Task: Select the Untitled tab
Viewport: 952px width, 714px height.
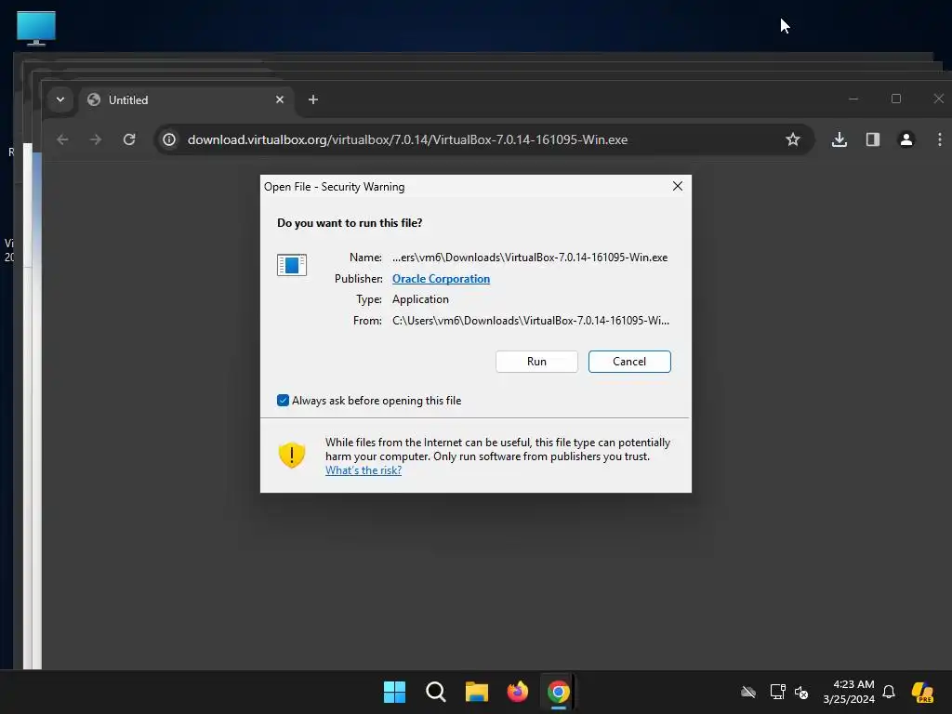Action: [x=186, y=100]
